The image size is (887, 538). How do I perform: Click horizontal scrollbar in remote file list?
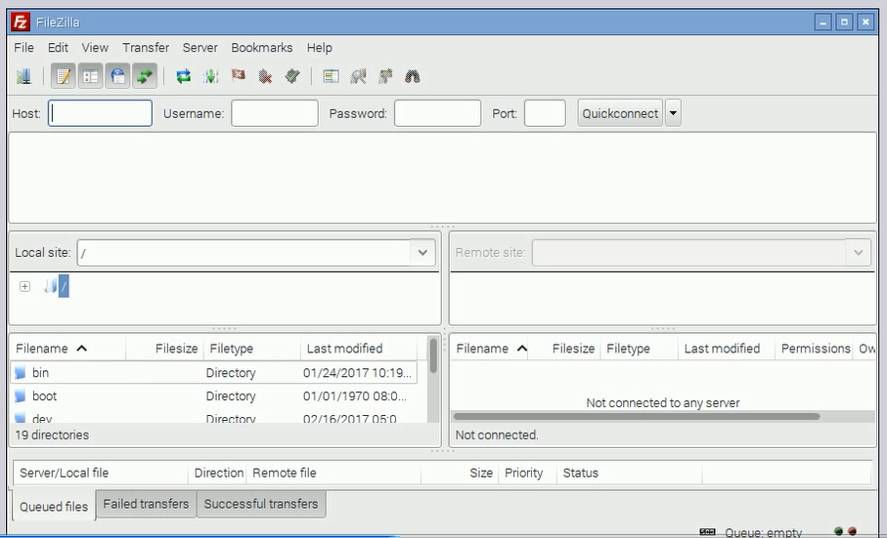(x=637, y=417)
